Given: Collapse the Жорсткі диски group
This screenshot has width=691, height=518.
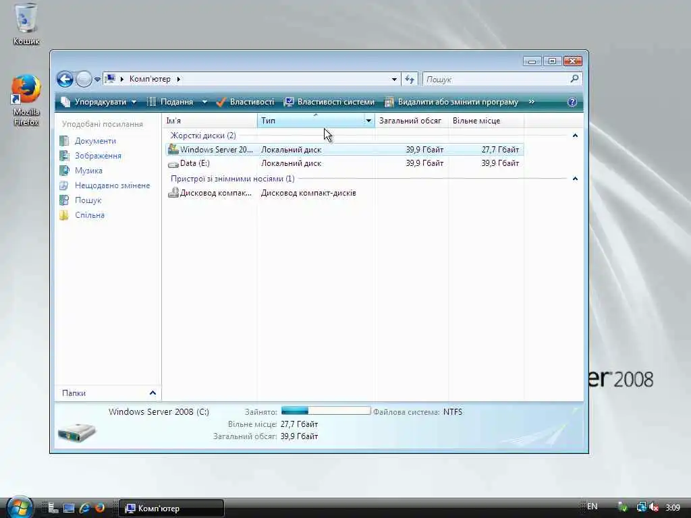Looking at the screenshot, I should tap(575, 136).
